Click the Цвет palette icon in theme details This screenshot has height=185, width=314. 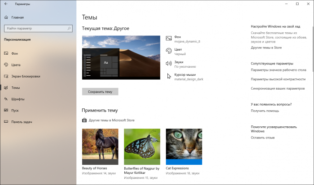[x=169, y=51]
